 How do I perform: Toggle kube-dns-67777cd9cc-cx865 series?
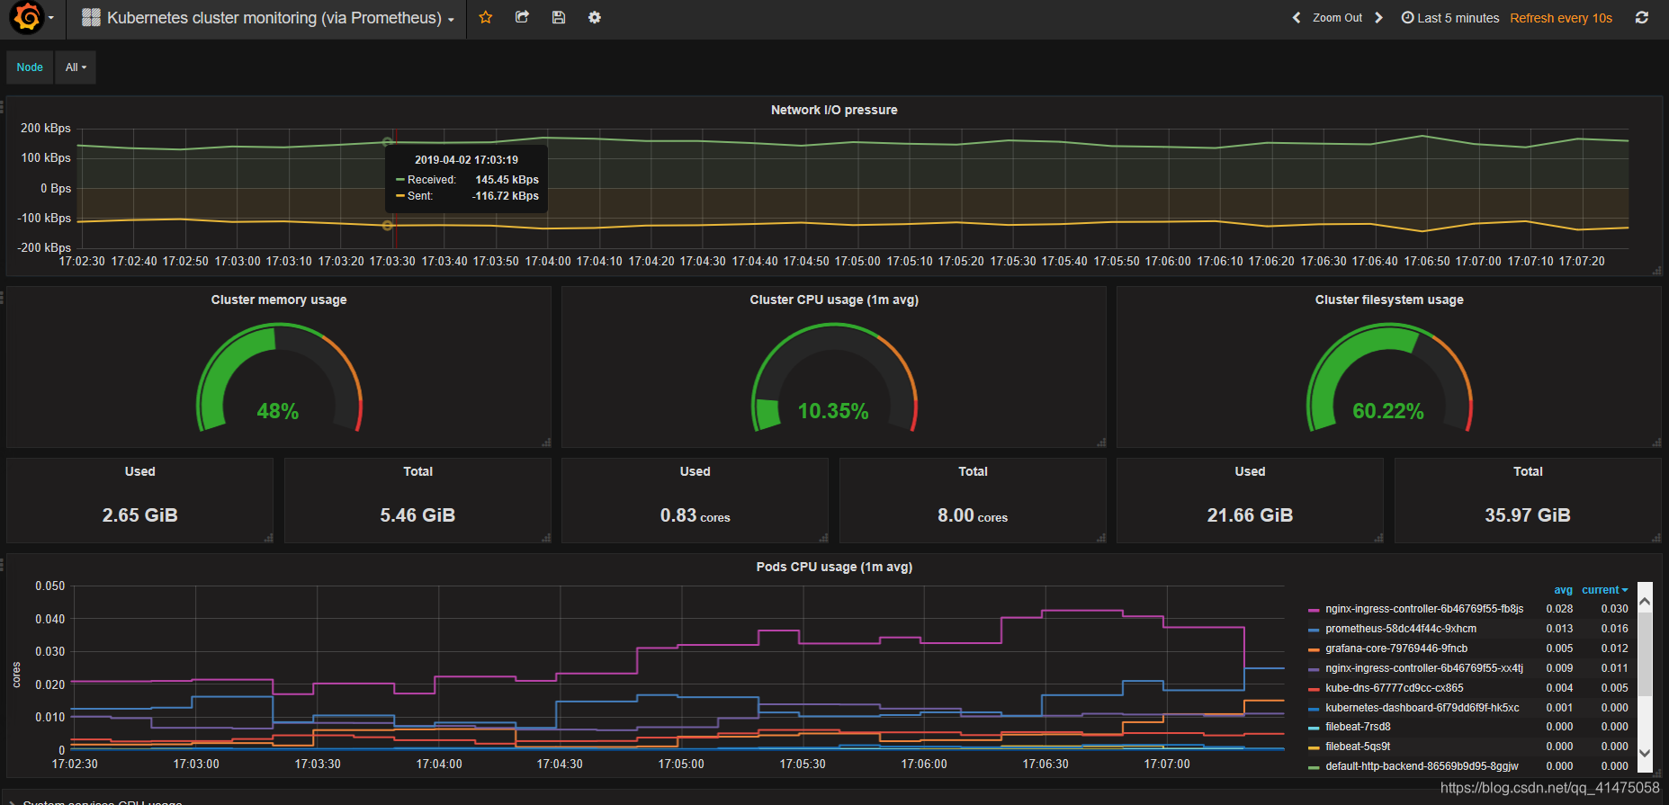pyautogui.click(x=1394, y=688)
